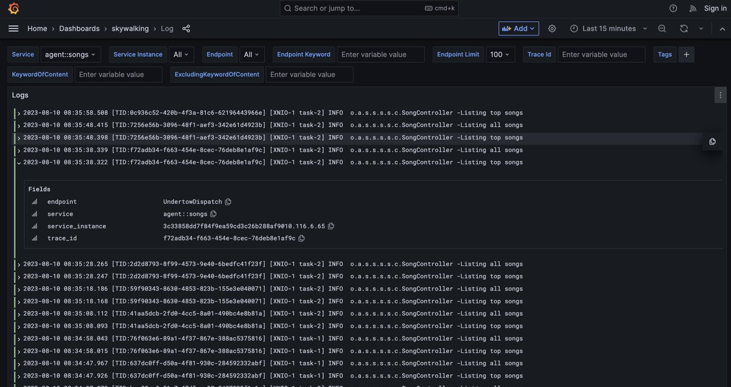
Task: Collapse the expanded 08:35:38.322 log row
Action: click(19, 163)
